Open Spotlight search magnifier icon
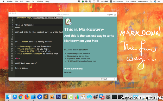This screenshot has height=101, width=163. (151, 2)
